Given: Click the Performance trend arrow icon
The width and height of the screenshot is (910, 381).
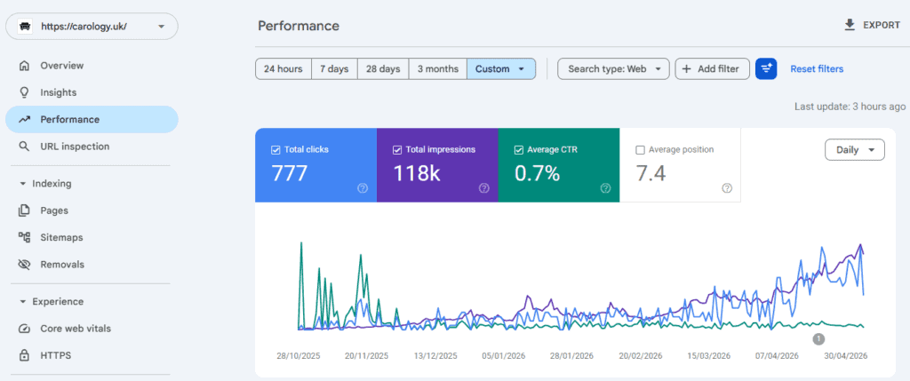Looking at the screenshot, I should point(24,120).
